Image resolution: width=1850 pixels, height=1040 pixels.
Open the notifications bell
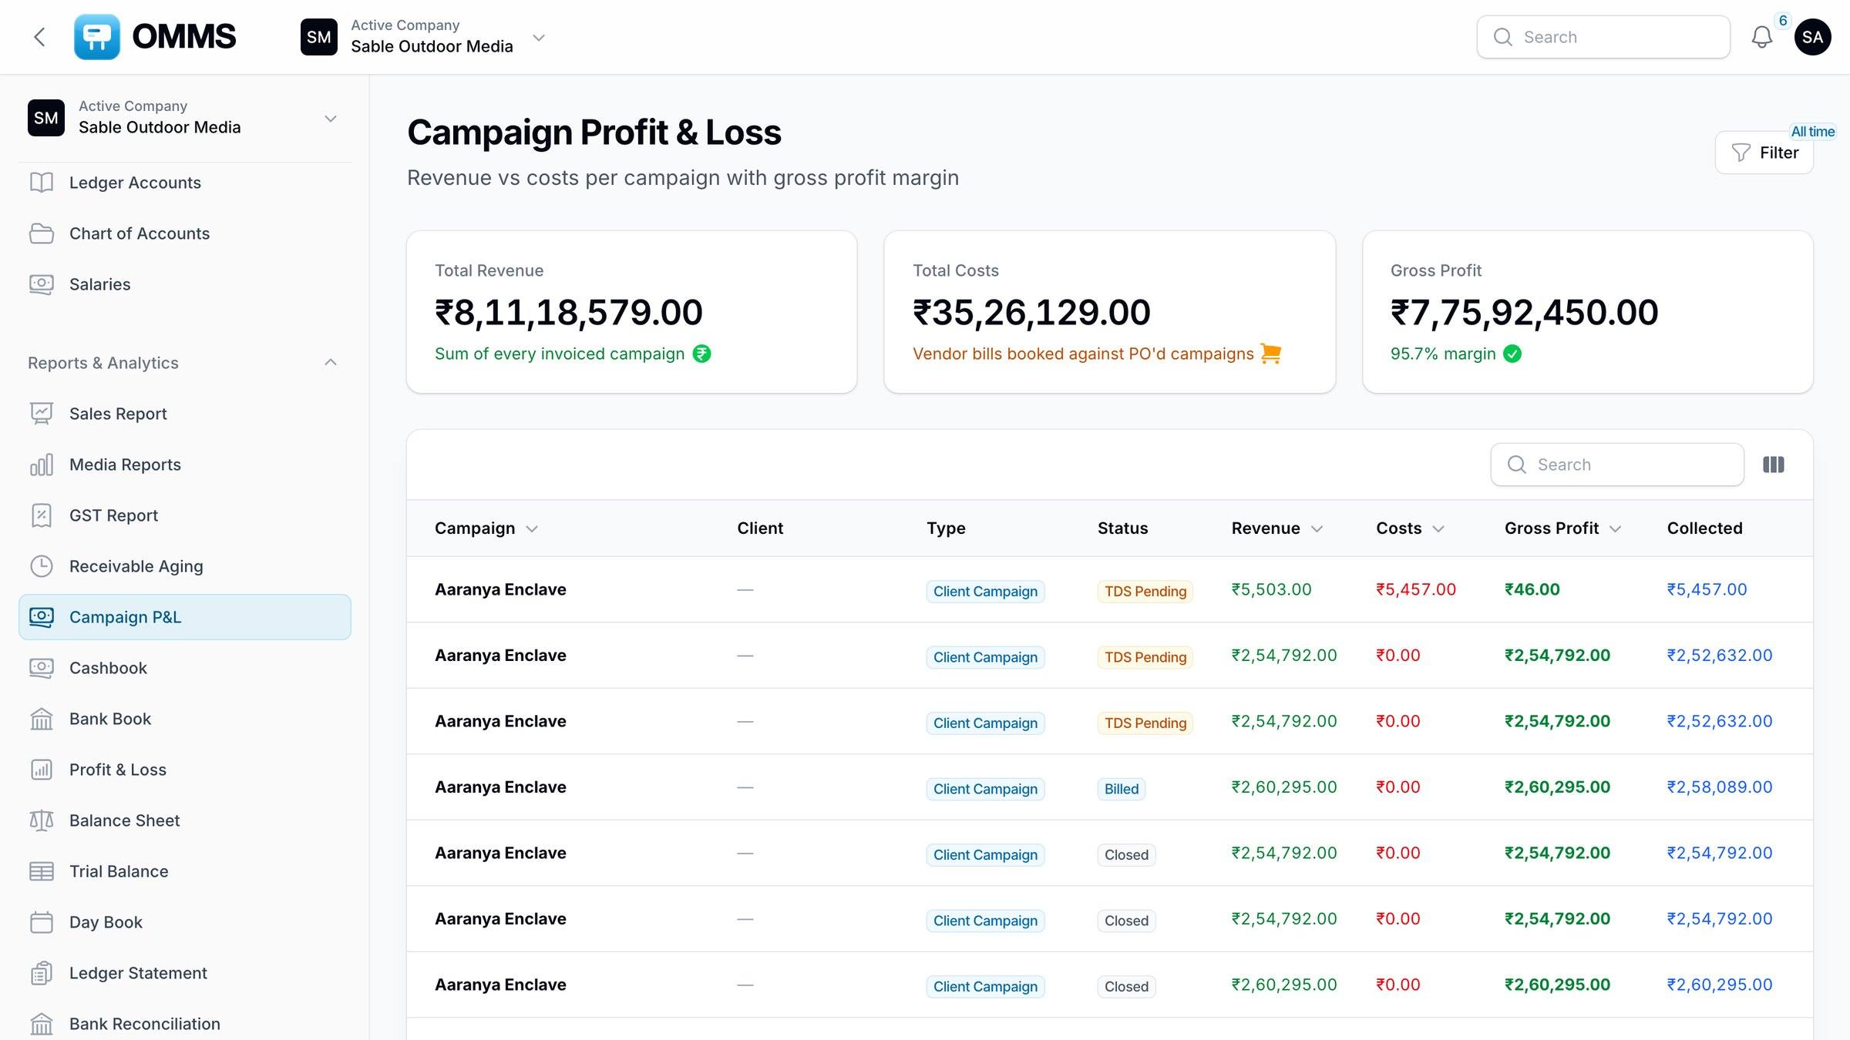1762,37
